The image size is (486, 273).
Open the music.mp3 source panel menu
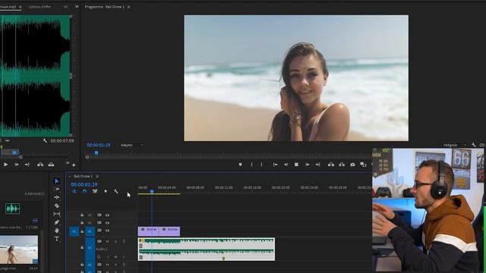(x=21, y=7)
